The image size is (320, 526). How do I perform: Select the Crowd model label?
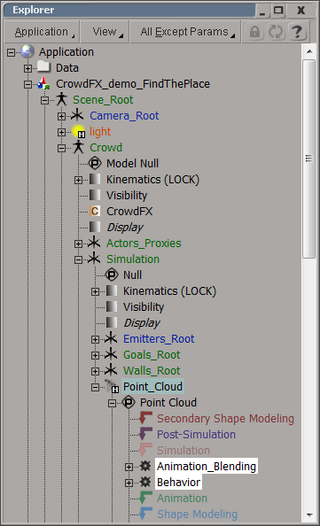tap(105, 147)
